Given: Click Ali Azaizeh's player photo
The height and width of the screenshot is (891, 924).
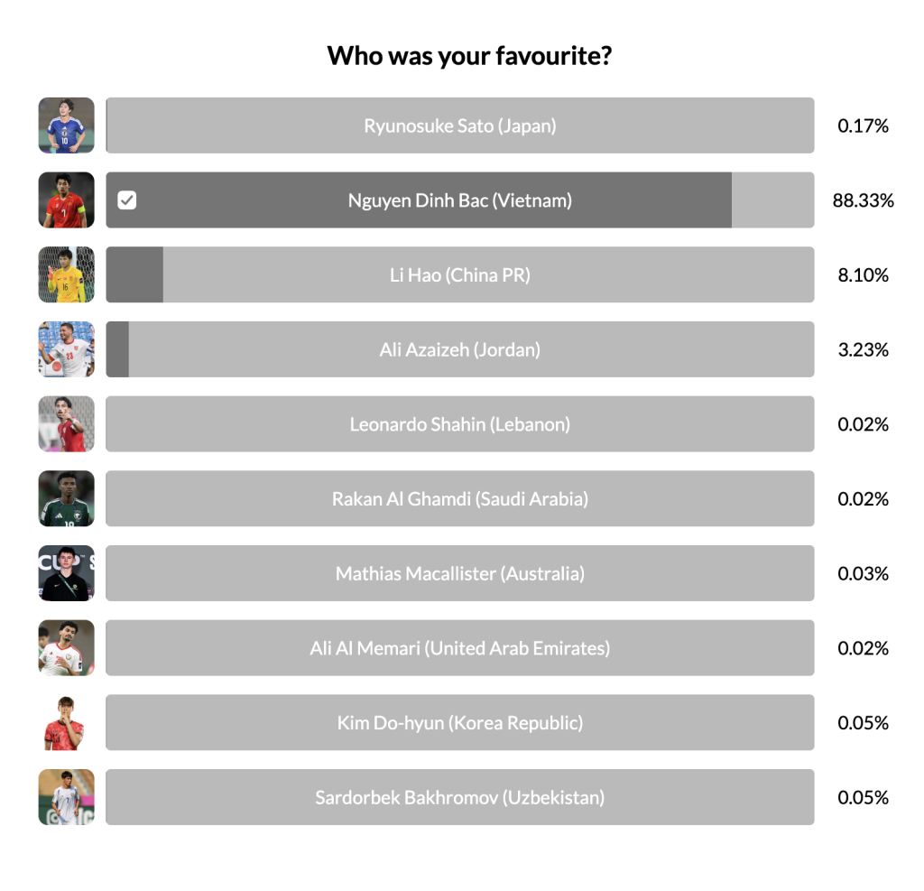Looking at the screenshot, I should click(x=66, y=349).
